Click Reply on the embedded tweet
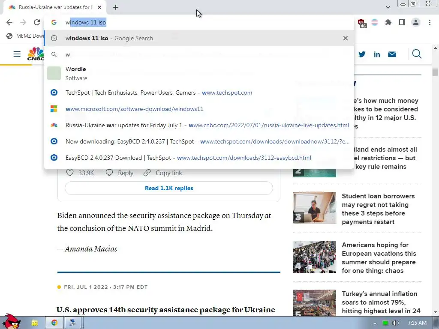This screenshot has width=439, height=329. click(120, 173)
